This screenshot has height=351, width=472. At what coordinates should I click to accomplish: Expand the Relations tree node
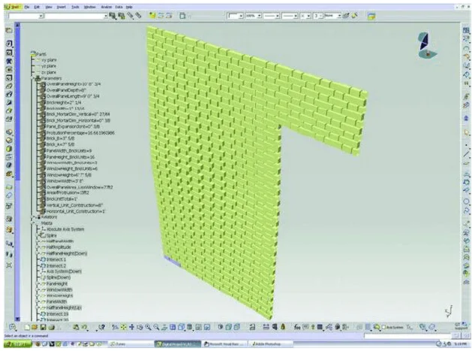point(33,217)
